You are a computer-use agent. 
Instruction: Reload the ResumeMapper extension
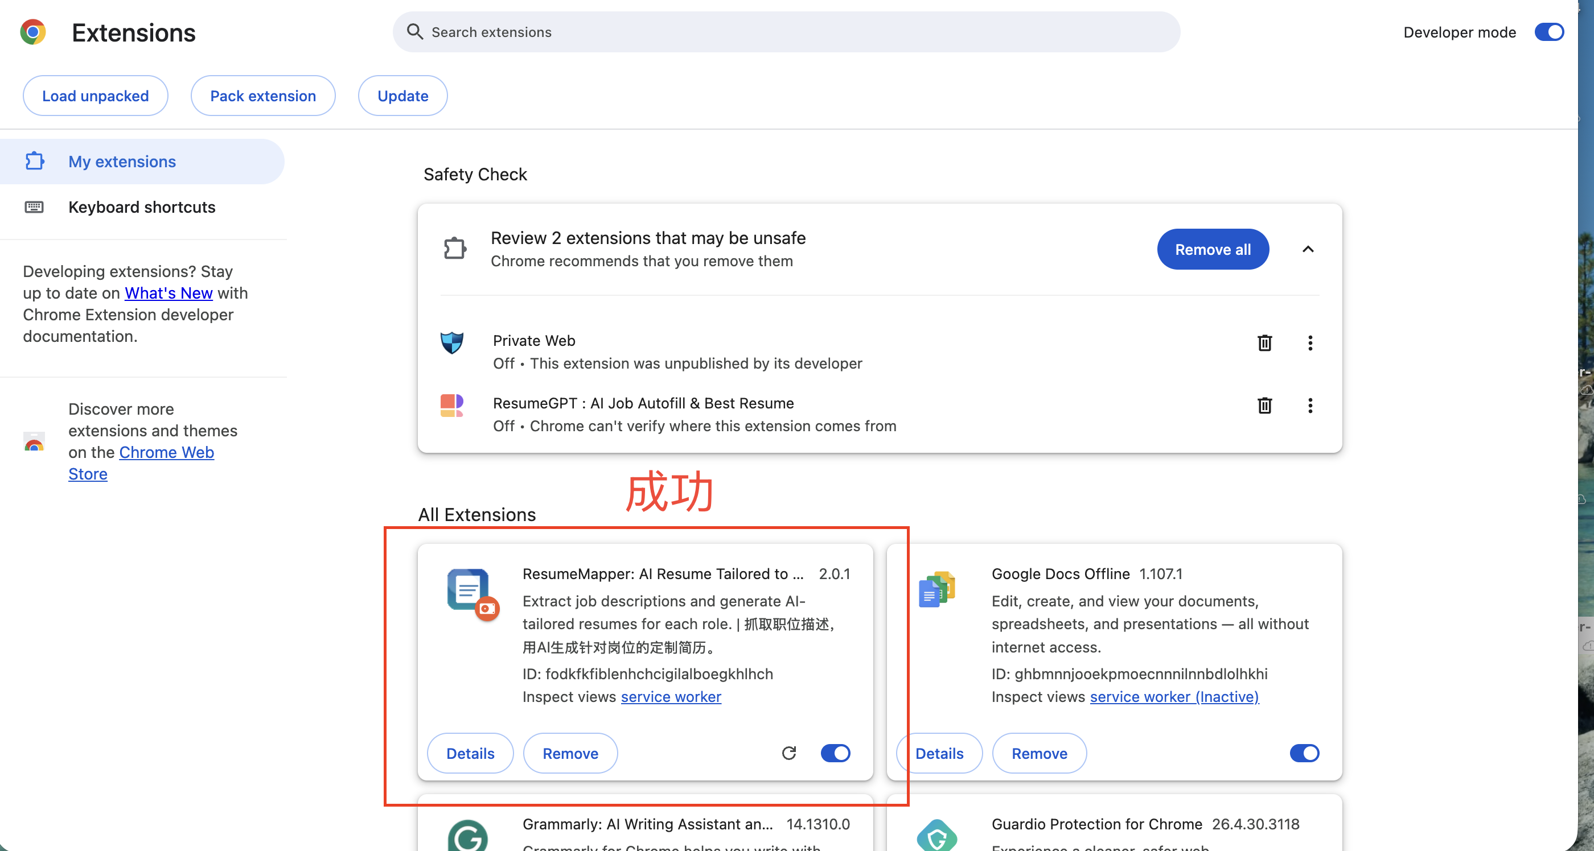click(x=788, y=753)
